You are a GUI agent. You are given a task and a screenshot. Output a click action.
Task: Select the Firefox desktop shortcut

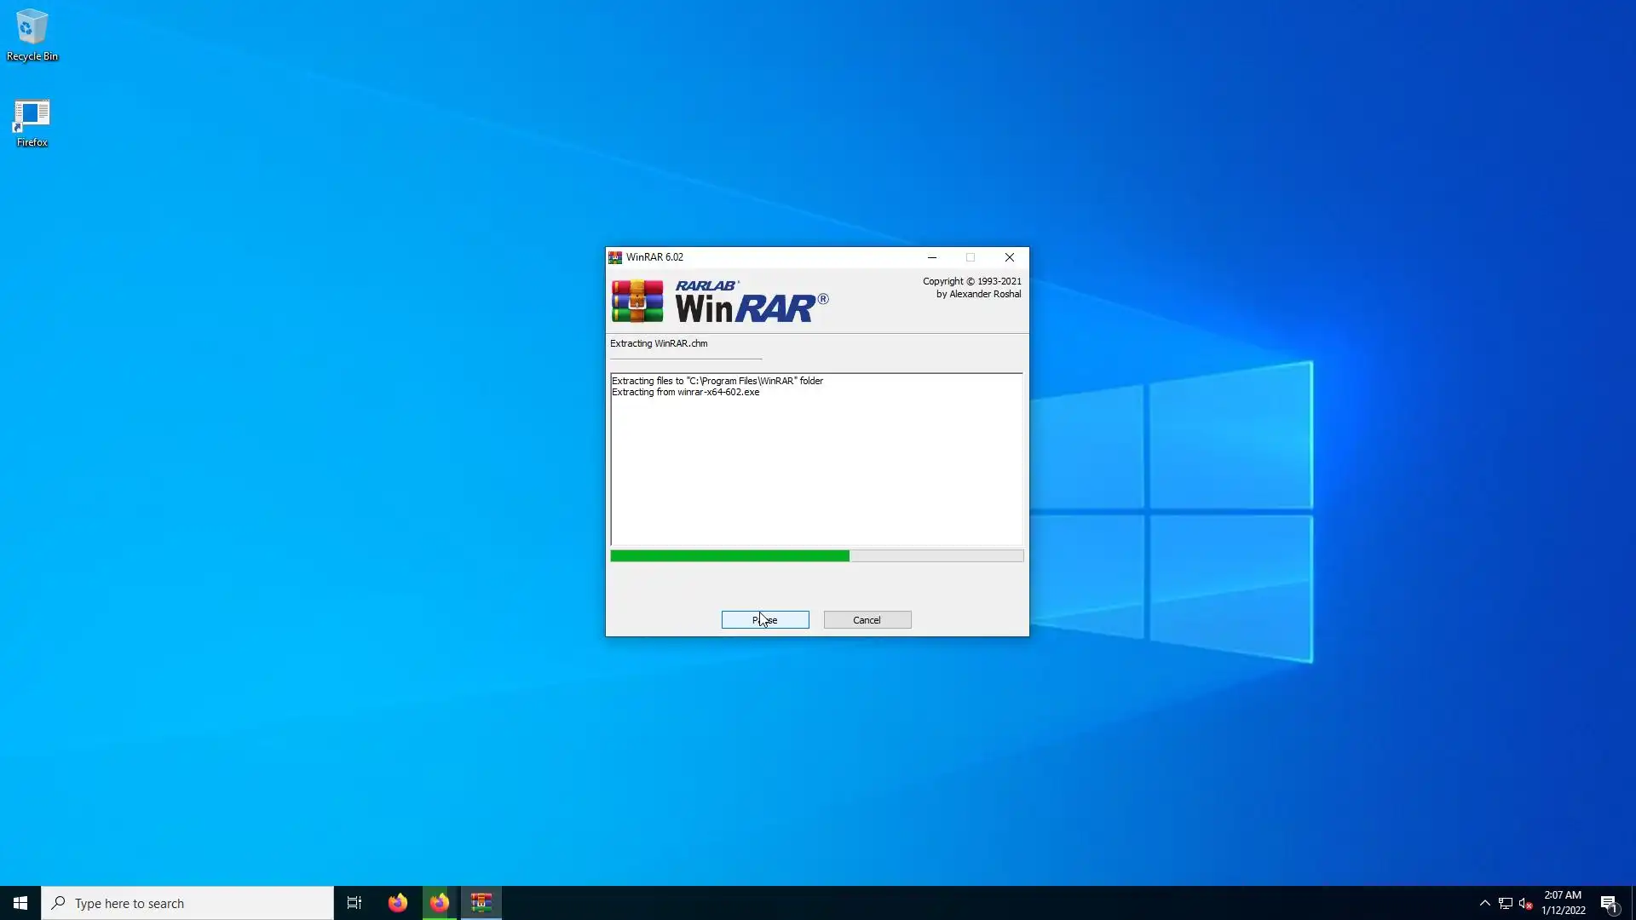tap(32, 121)
